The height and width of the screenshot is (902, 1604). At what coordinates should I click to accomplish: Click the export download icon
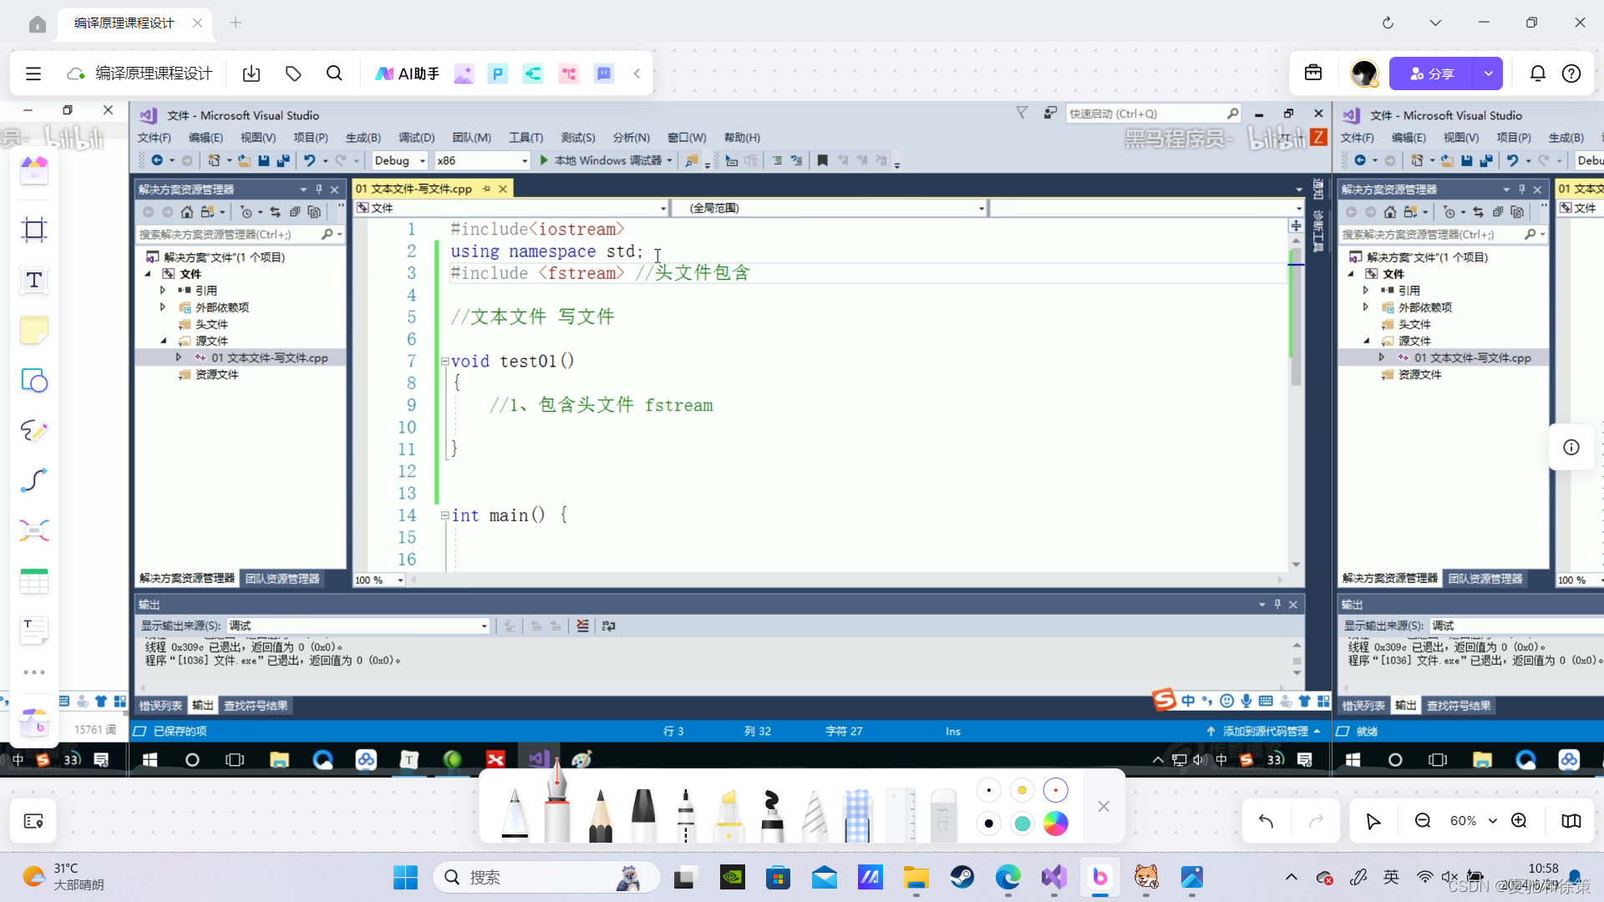tap(251, 73)
